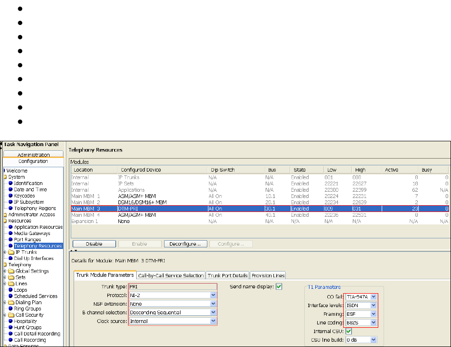Select Port Ranges in the tree
The width and height of the screenshot is (451, 347).
pyautogui.click(x=27, y=239)
